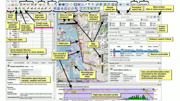Switch to the Runways/Helipads information tab
Viewport: 180px width, 101px height.
pos(19,63)
